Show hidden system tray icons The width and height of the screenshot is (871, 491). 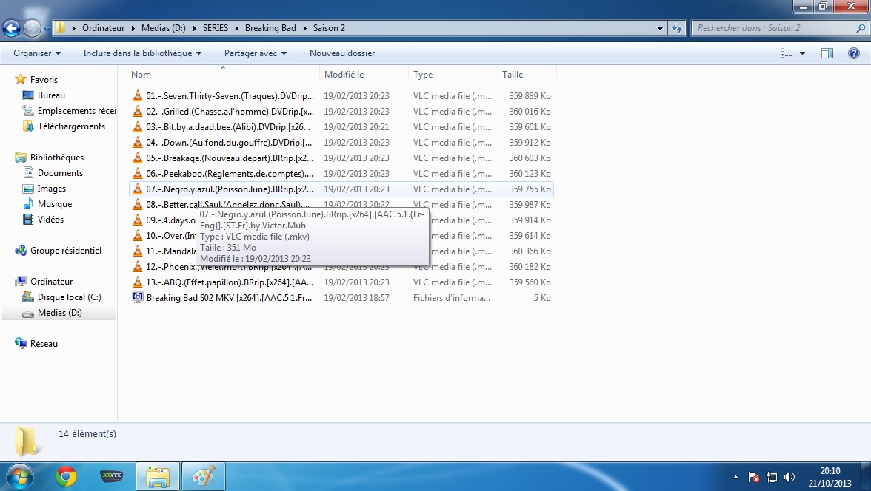(x=736, y=476)
